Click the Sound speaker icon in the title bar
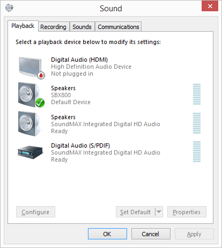The image size is (222, 248). 9,8
